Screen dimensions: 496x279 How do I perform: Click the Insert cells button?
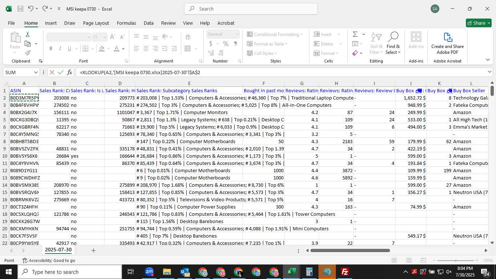pyautogui.click(x=323, y=34)
